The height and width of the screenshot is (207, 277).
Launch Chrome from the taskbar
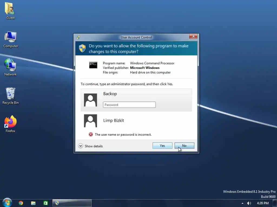pos(21,203)
